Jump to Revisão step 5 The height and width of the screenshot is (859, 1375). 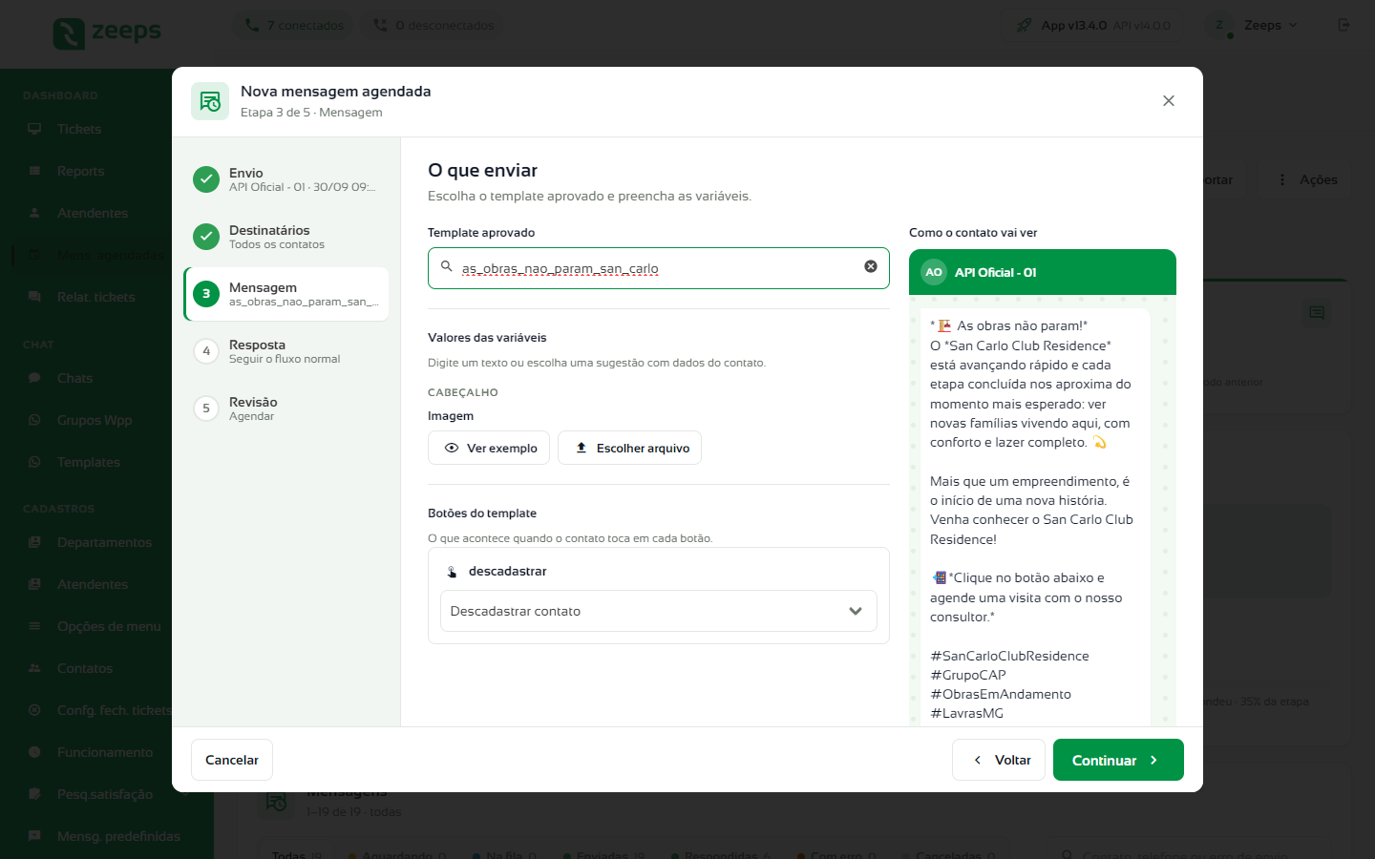coord(286,409)
